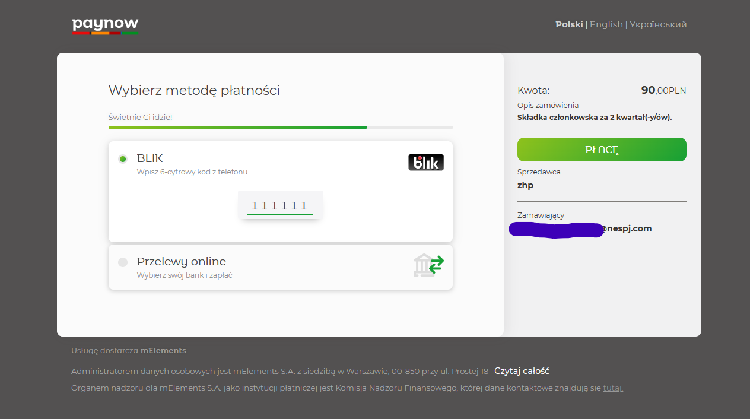Click the 'BLIK' option title text
Screen dimensions: 750x419
(150, 158)
